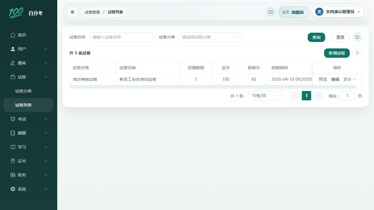Expand the 财务 menu chevron

click(x=46, y=175)
